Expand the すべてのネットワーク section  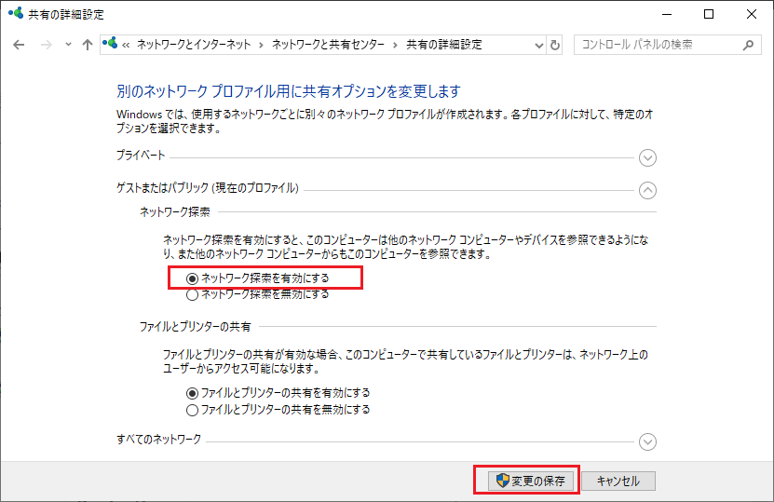point(648,441)
